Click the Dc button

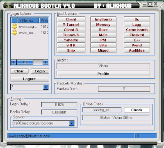click(137, 19)
